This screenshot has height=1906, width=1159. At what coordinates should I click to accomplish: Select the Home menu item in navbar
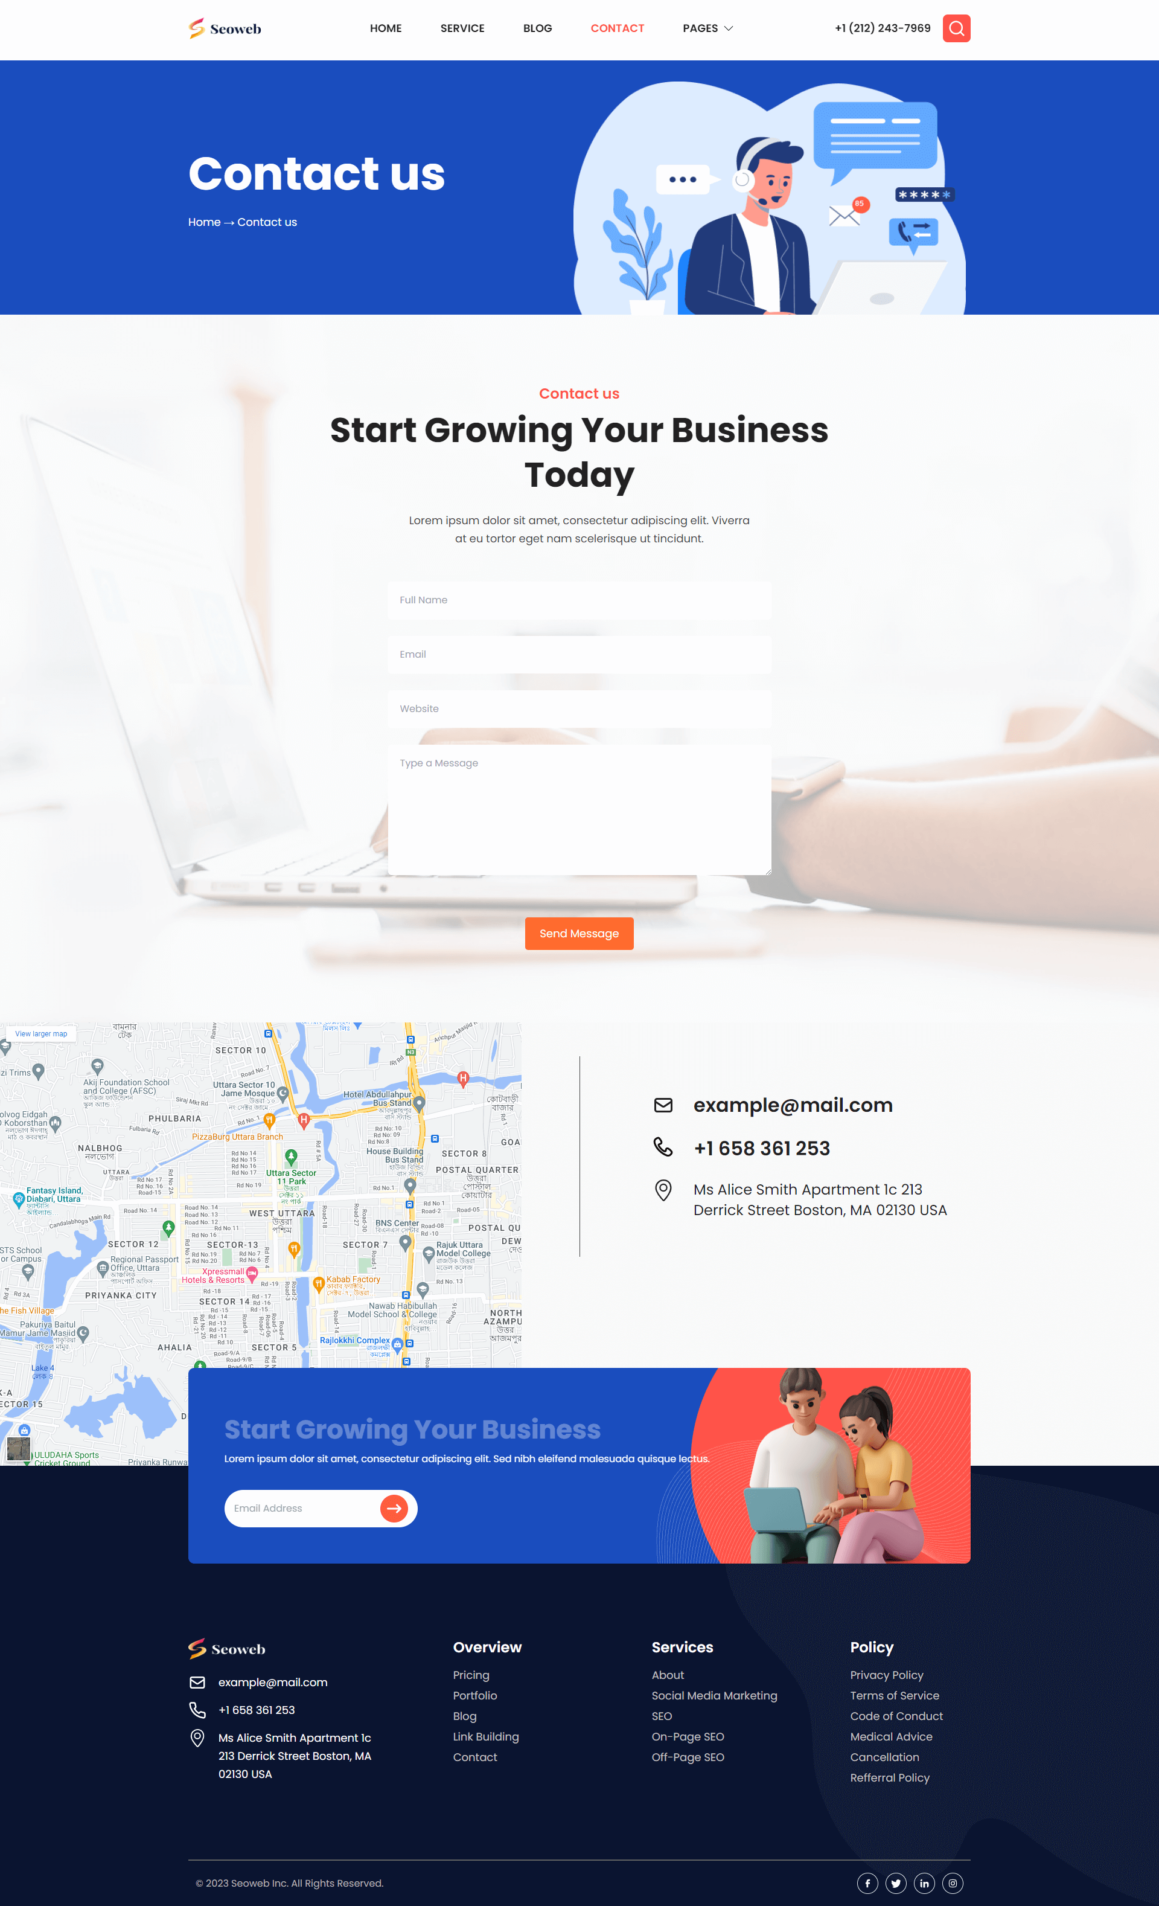click(385, 28)
